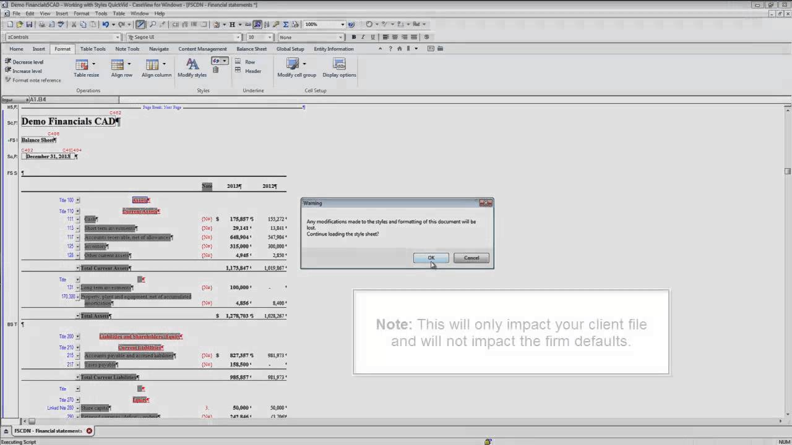This screenshot has height=445, width=792.
Task: Switch to the Table Tools ribbon tab
Action: coord(93,49)
